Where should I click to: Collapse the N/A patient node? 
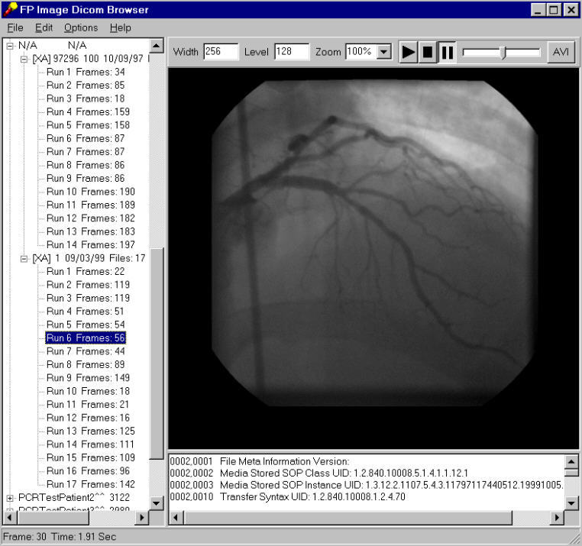[10, 46]
